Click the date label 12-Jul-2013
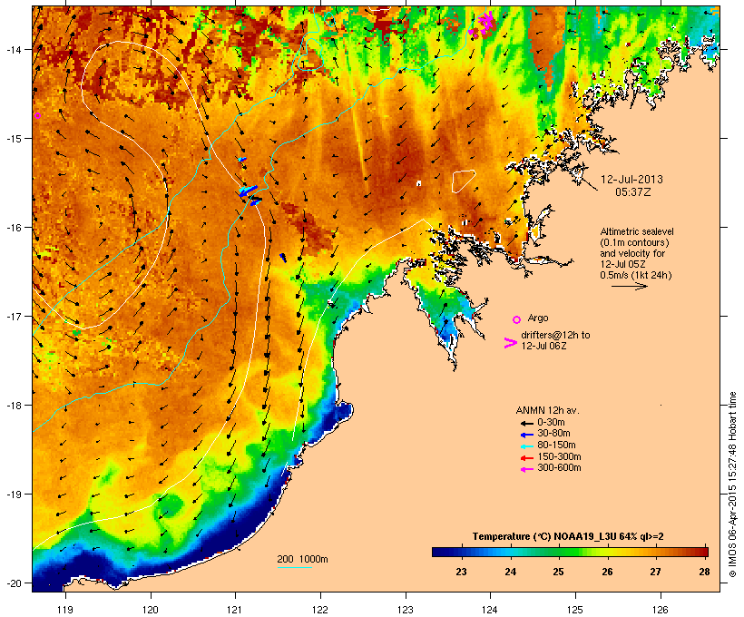 pos(631,180)
